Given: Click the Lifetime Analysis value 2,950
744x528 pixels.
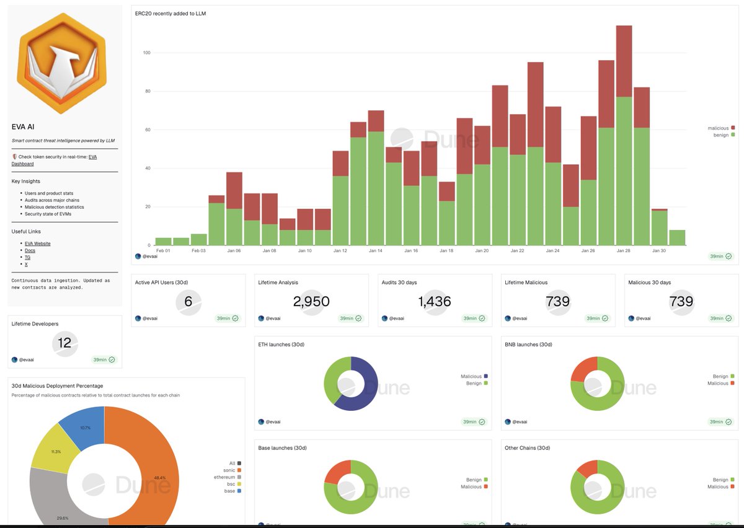Looking at the screenshot, I should click(x=311, y=301).
